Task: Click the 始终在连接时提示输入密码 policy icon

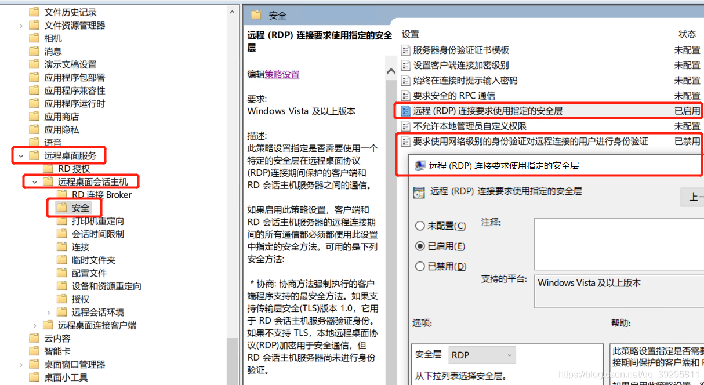Action: click(406, 81)
